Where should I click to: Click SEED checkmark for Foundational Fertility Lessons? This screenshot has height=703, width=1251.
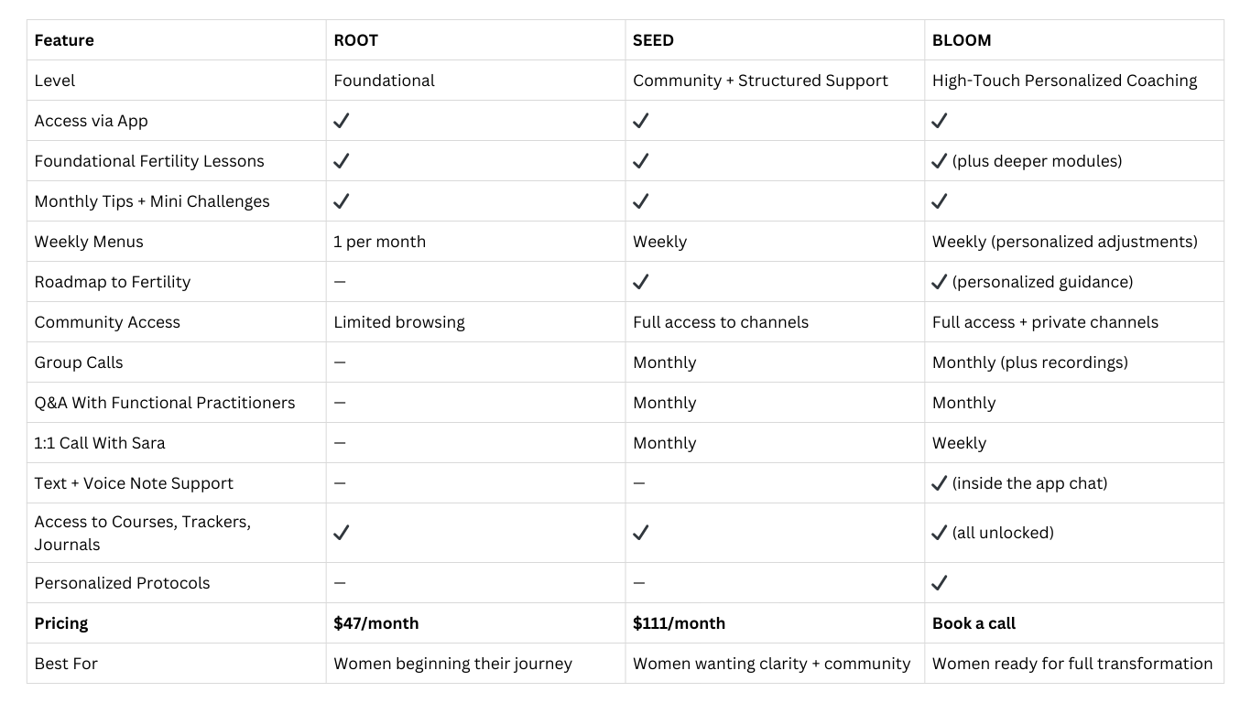(x=641, y=161)
